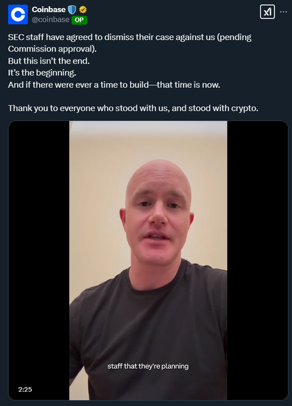Click the 2:25 video duration label
Viewport: 292px width, 406px height.
point(25,390)
